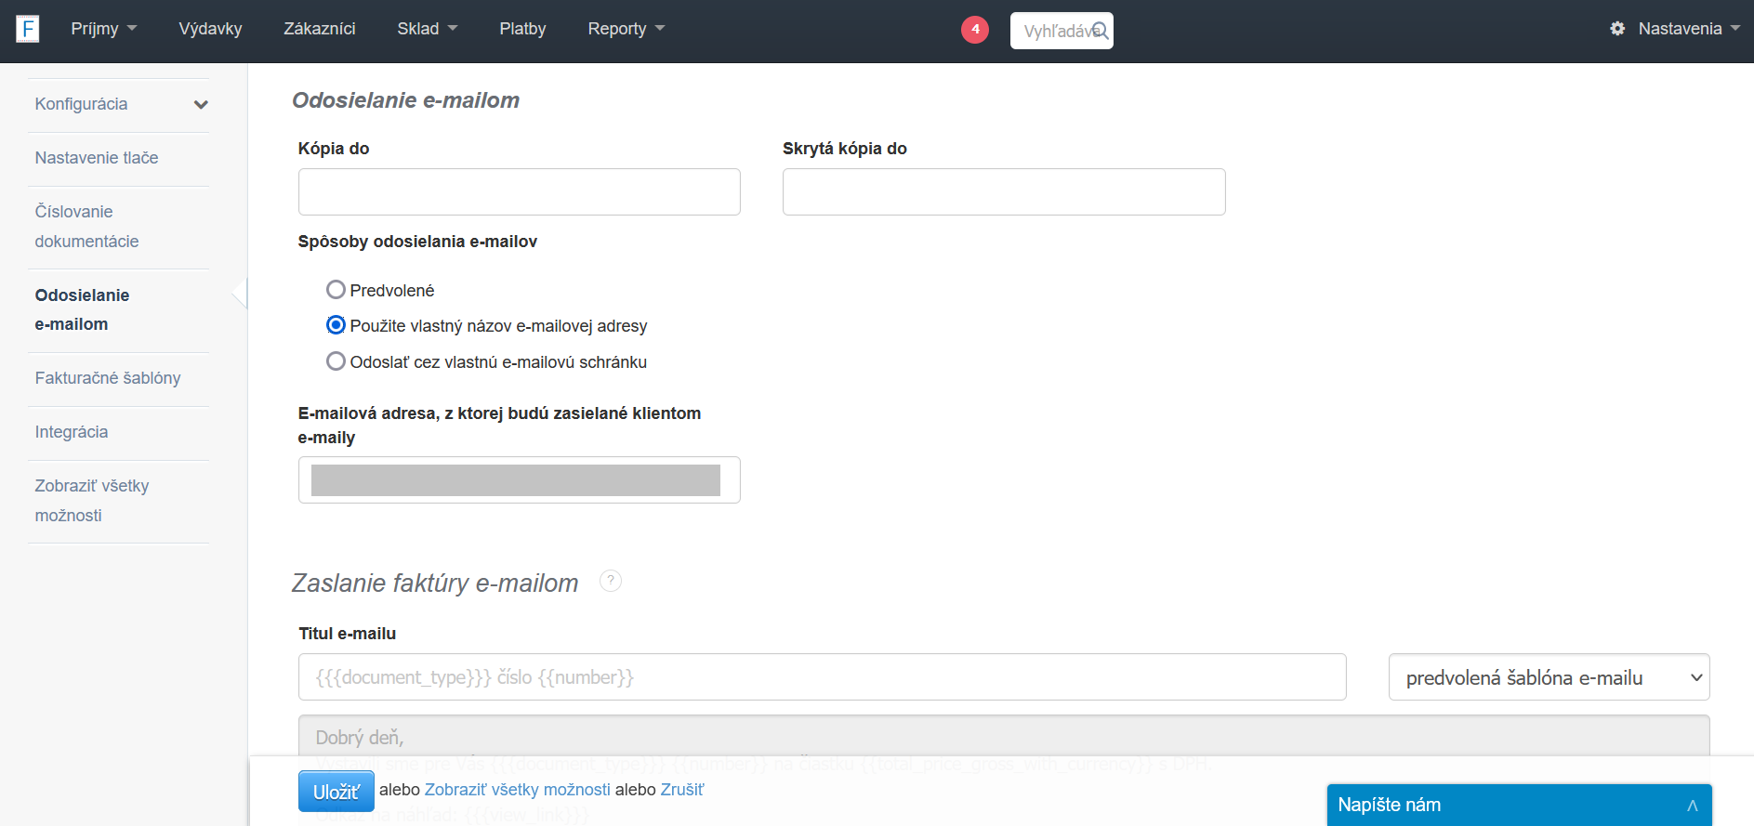1754x826 pixels.
Task: Open the predvolená šablóna e-mailu dropdown
Action: (1549, 677)
